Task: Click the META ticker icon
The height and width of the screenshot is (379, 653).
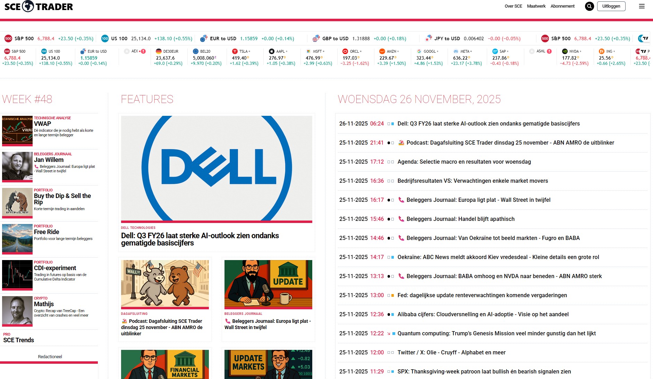Action: (456, 51)
